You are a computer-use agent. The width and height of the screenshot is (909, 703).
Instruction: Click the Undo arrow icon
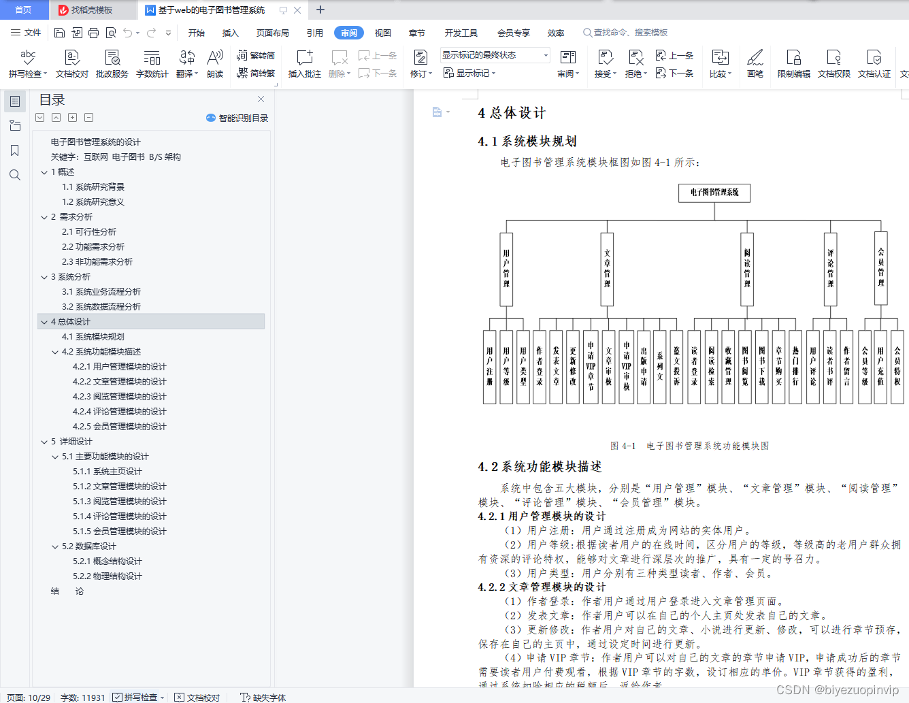(x=127, y=33)
